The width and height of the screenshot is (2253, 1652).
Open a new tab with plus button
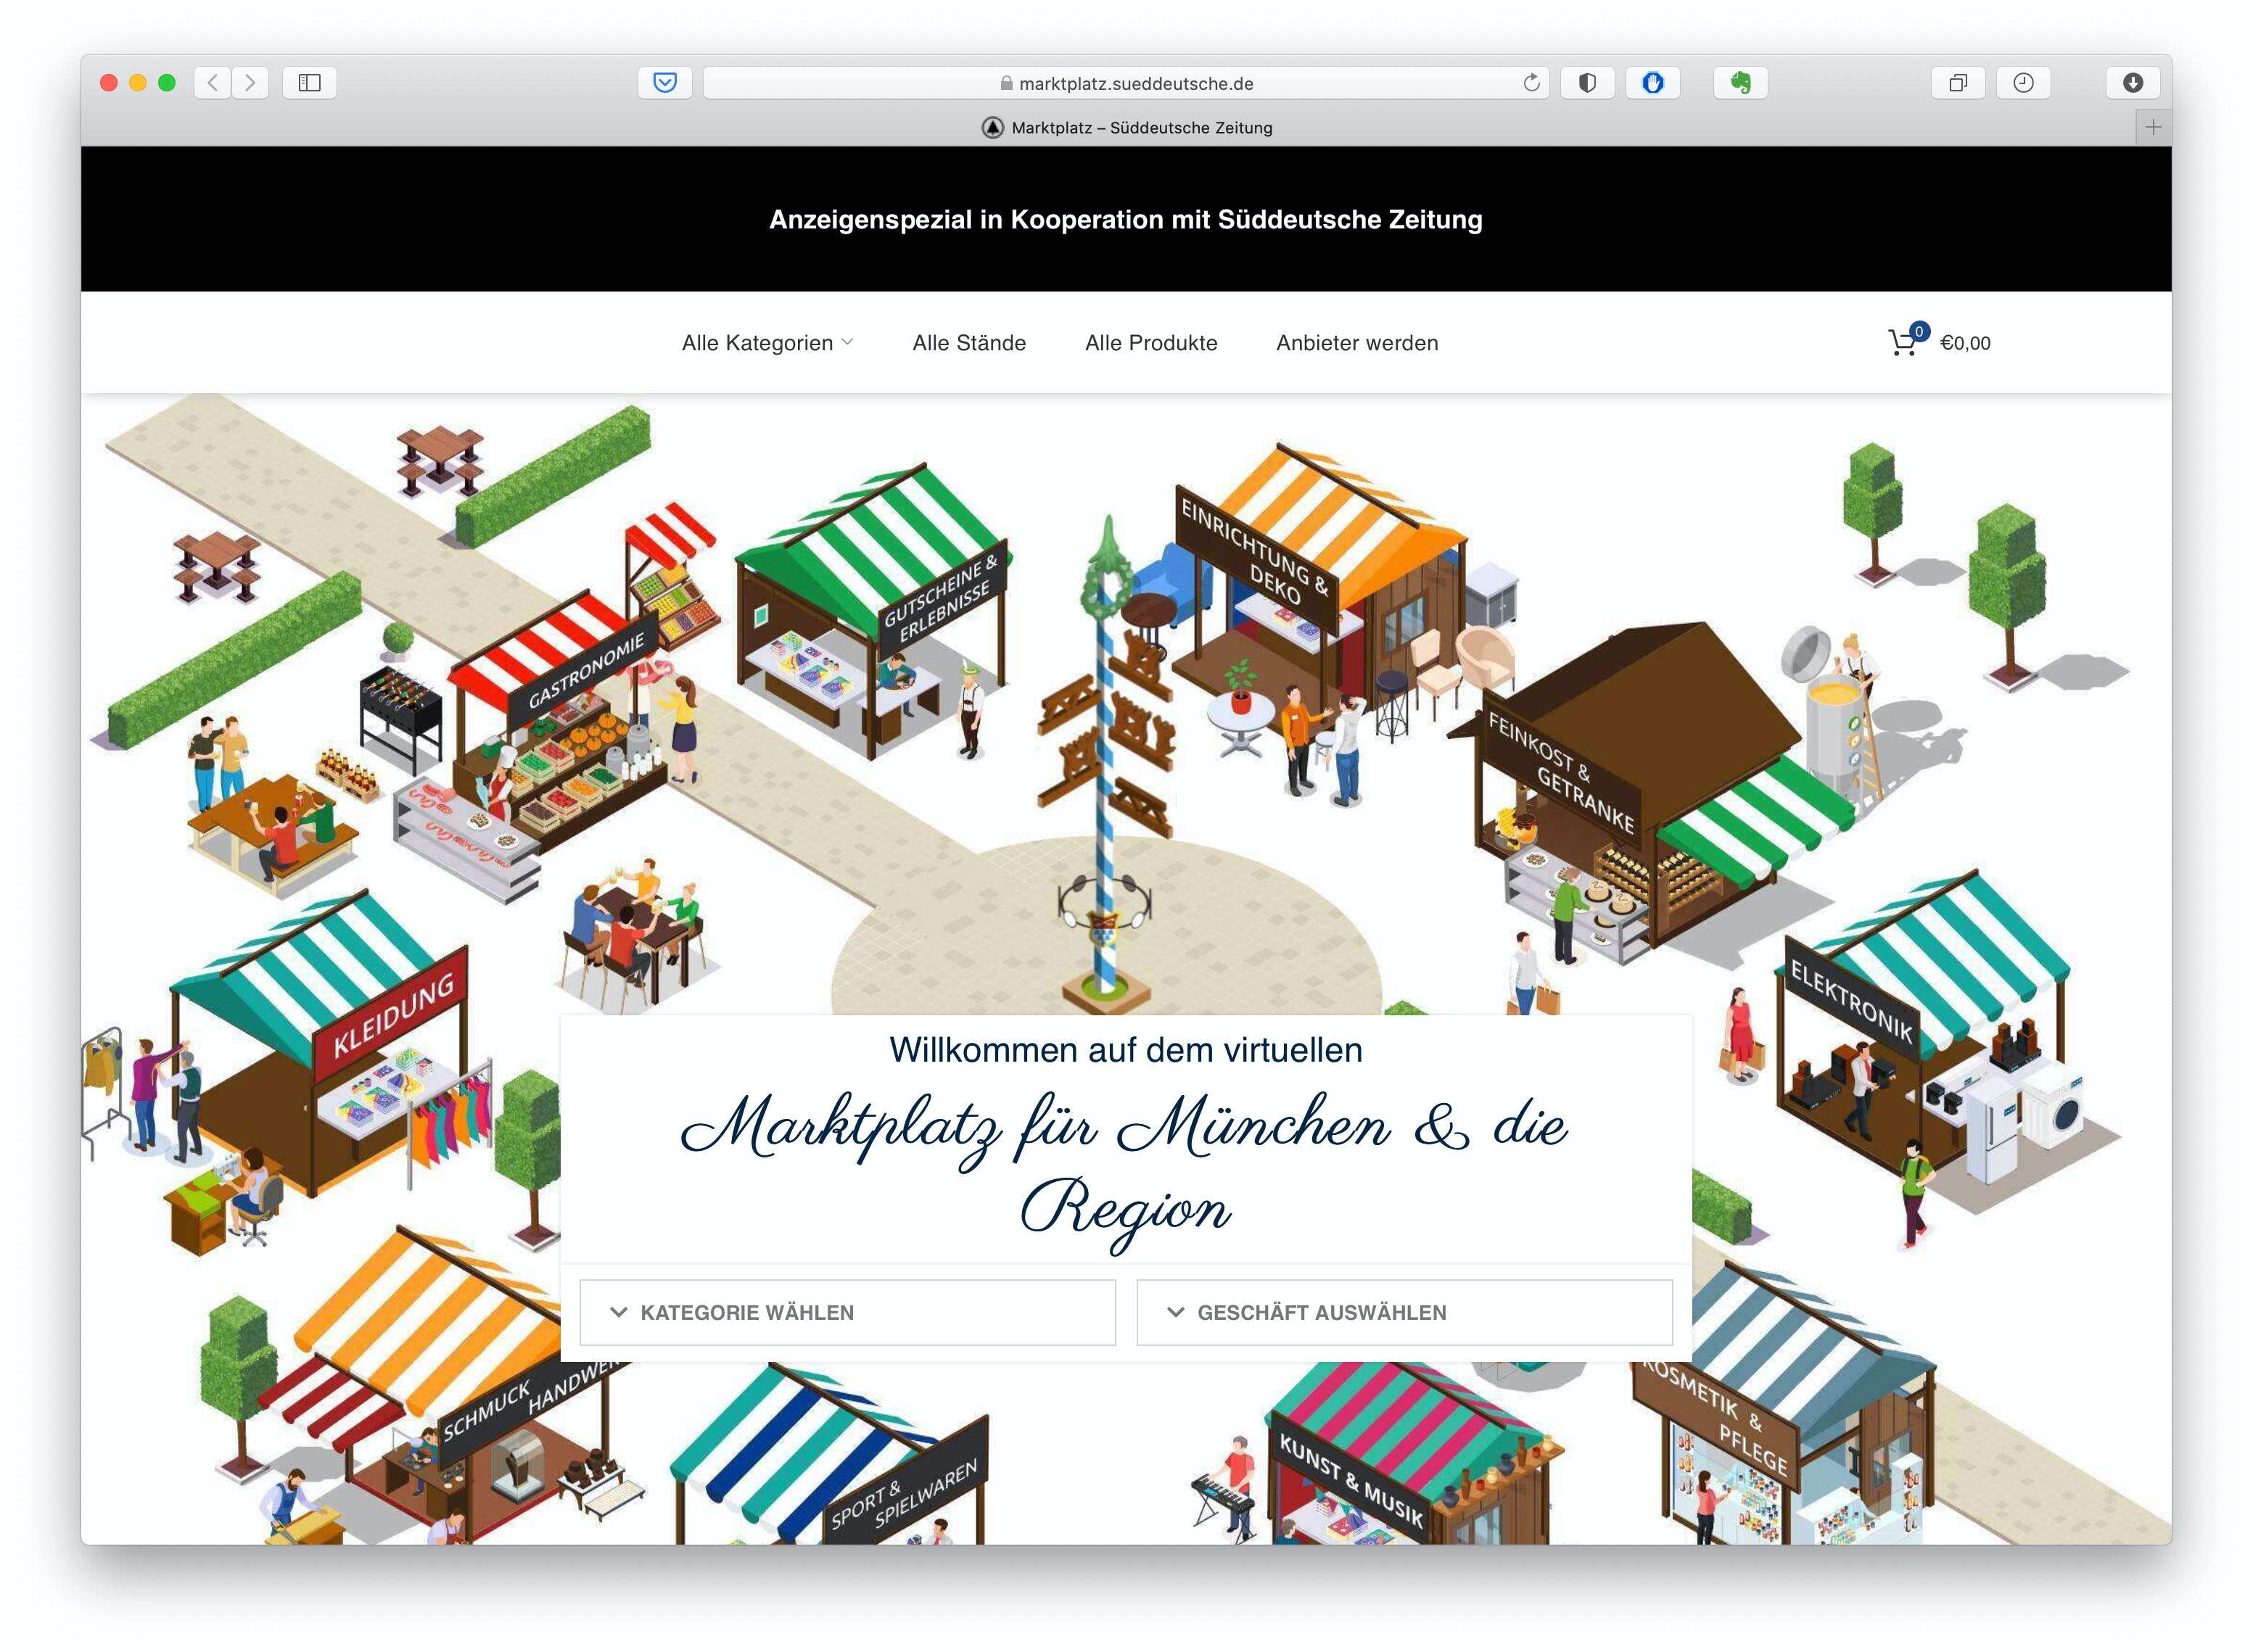tap(2153, 127)
